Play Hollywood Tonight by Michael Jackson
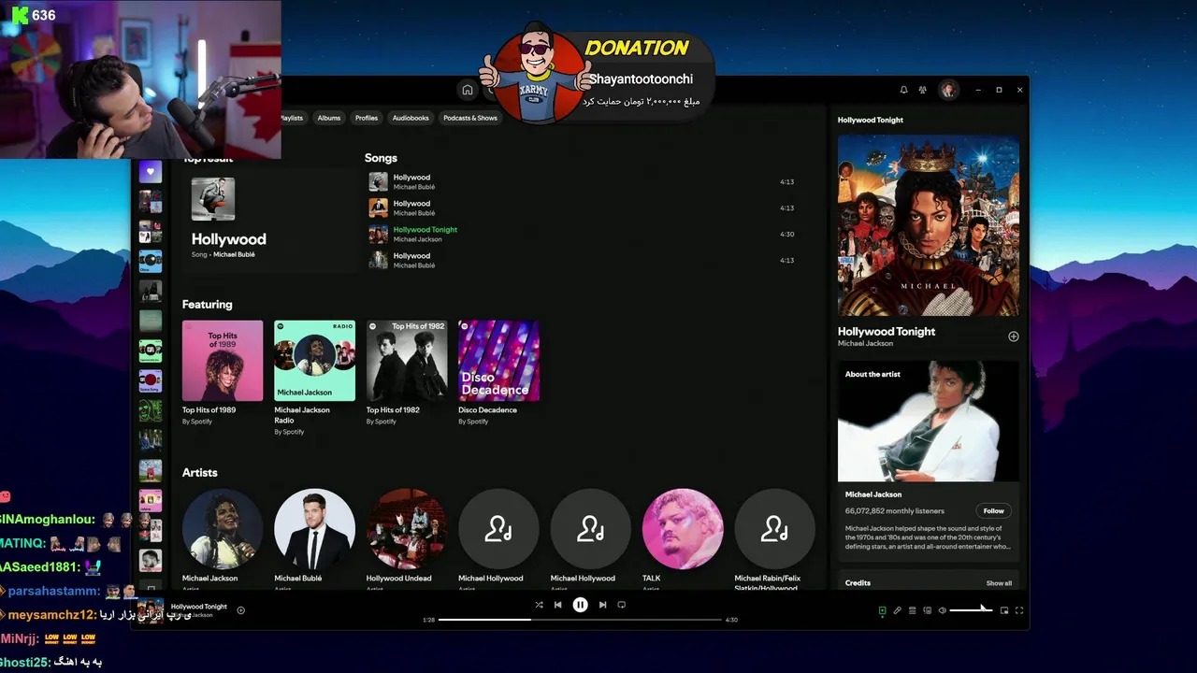Screen dimensions: 1197x673 (580, 234)
